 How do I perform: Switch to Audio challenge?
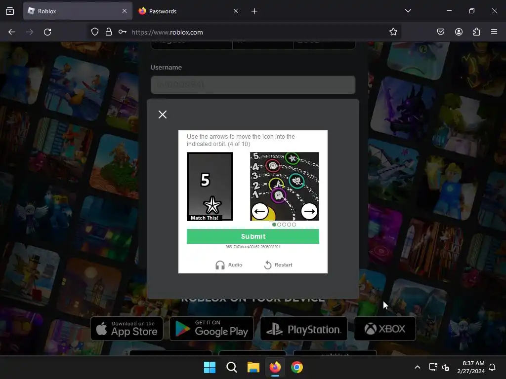(x=229, y=265)
